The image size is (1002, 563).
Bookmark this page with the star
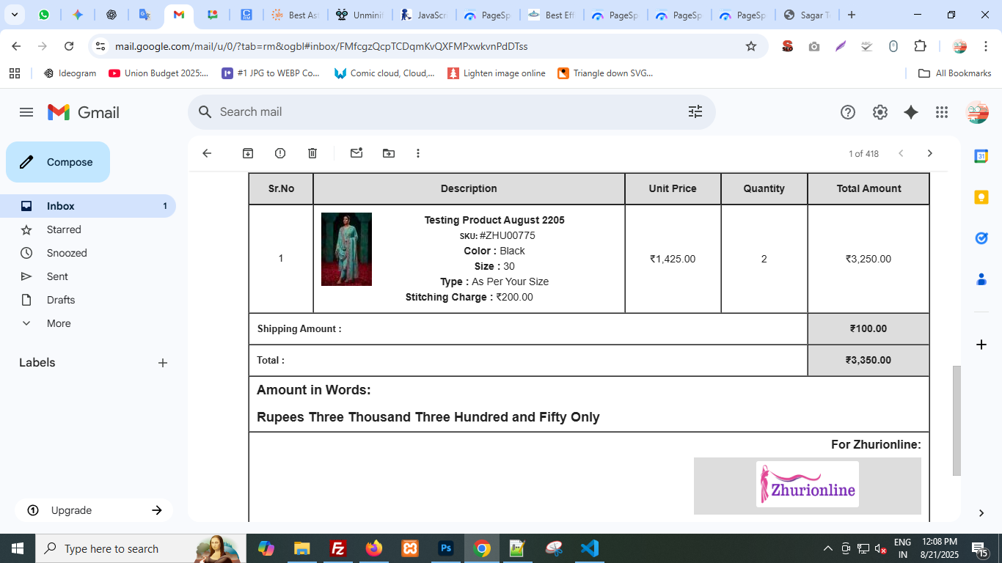tap(751, 46)
